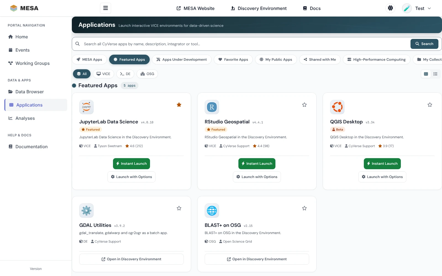Click the QGIS Desktop app icon
The image size is (442, 276).
click(x=337, y=107)
